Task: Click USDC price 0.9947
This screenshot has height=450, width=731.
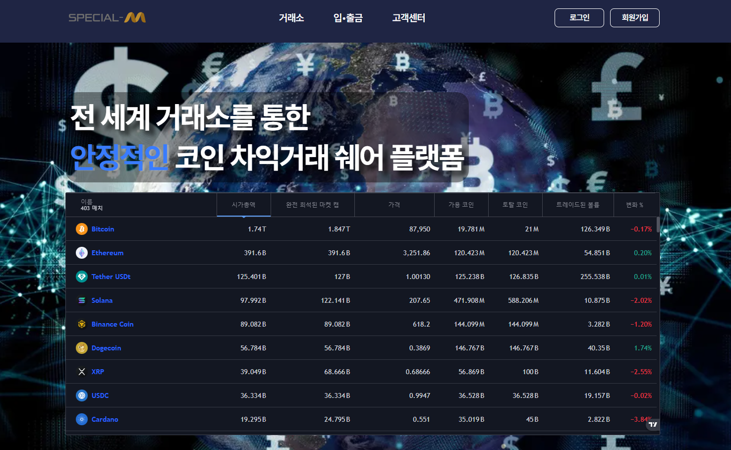Action: point(420,395)
